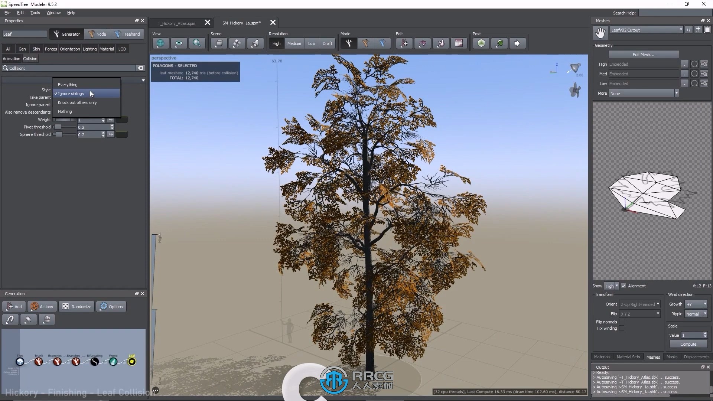Click the Leaf node icon in toolbar
This screenshot has width=713, height=401.
coord(132,361)
